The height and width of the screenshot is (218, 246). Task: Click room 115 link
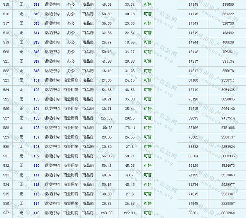pos(36,213)
